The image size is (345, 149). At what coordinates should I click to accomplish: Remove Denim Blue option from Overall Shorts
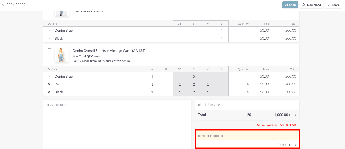pyautogui.click(x=49, y=76)
